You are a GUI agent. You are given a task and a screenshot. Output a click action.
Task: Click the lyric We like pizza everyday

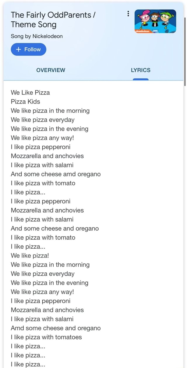click(43, 120)
